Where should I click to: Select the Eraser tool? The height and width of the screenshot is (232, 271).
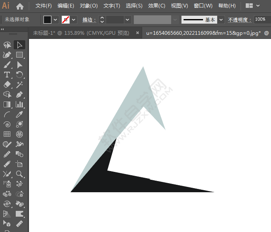point(7,85)
